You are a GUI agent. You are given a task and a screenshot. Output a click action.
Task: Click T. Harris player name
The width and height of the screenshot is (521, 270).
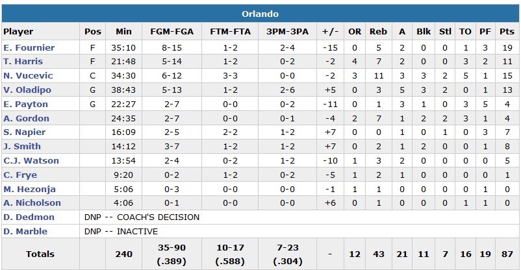23,62
